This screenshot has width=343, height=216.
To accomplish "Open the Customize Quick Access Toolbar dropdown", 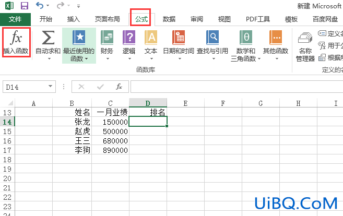I will tap(78, 6).
